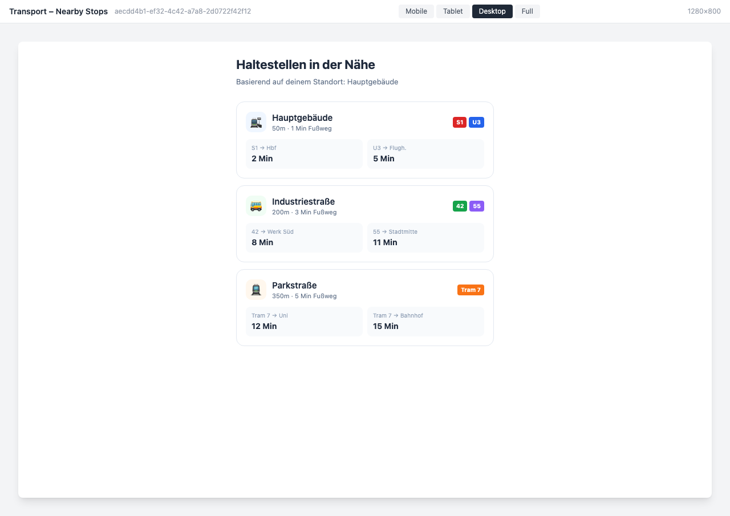Viewport: 730px width, 516px height.
Task: Click the tram icon beside Parkstraße
Action: coord(256,290)
